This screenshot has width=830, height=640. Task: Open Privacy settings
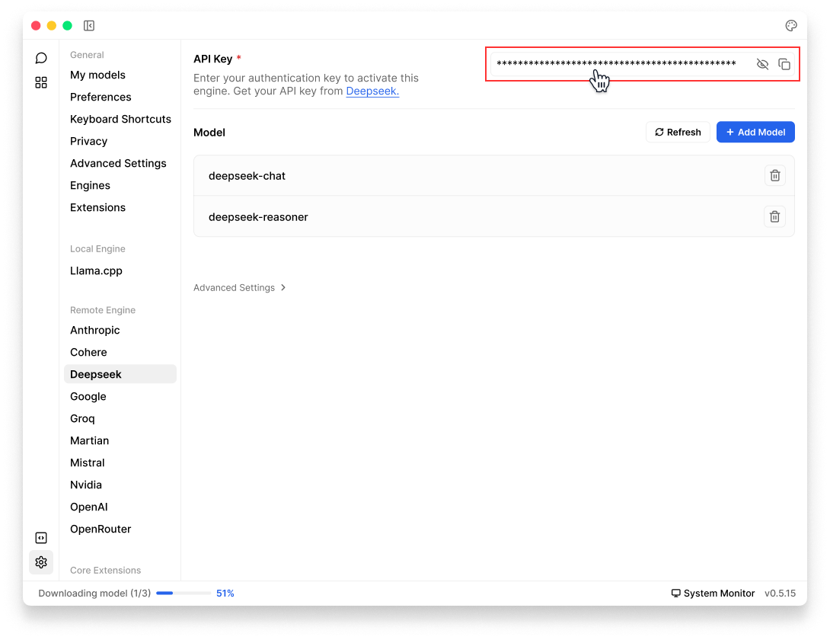click(x=88, y=141)
